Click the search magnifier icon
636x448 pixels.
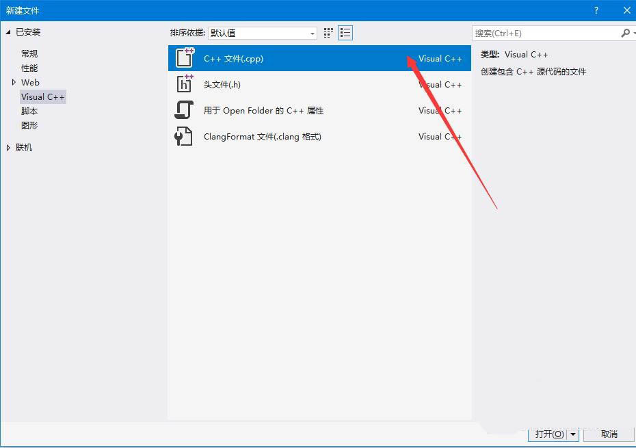[626, 33]
